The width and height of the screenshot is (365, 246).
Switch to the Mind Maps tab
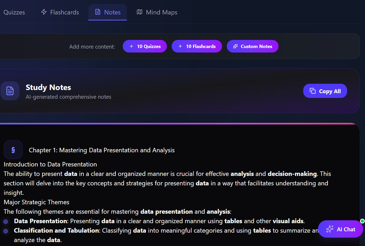(x=157, y=12)
